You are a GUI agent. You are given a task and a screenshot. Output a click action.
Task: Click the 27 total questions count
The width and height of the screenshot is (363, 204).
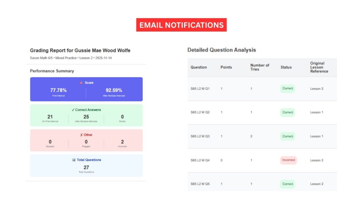pos(86,168)
